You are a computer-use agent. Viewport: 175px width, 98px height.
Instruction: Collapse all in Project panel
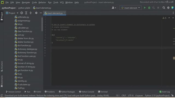(x=31, y=13)
